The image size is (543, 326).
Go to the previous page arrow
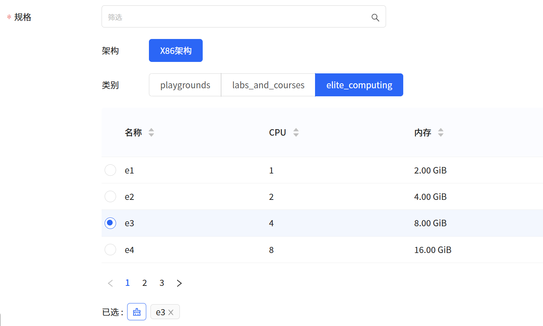110,283
